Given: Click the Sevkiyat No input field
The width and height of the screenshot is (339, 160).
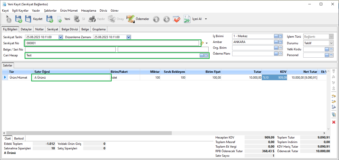Looking at the screenshot, I should point(112,43).
